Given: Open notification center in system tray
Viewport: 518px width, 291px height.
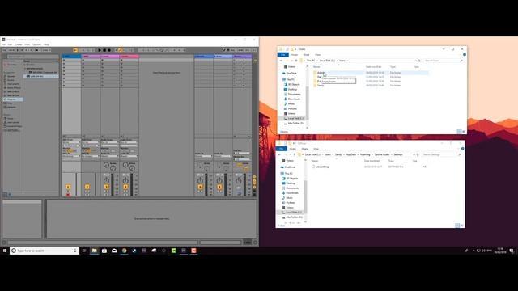Looking at the screenshot, I should pos(512,251).
